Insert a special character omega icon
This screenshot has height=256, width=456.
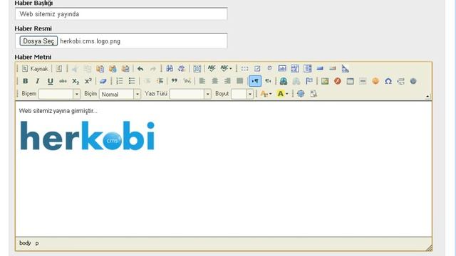click(x=388, y=81)
